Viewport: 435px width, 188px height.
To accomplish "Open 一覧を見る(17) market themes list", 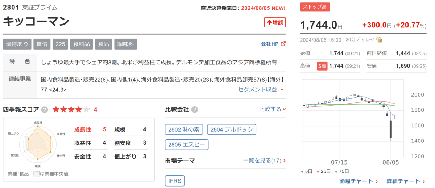I will point(264,161).
